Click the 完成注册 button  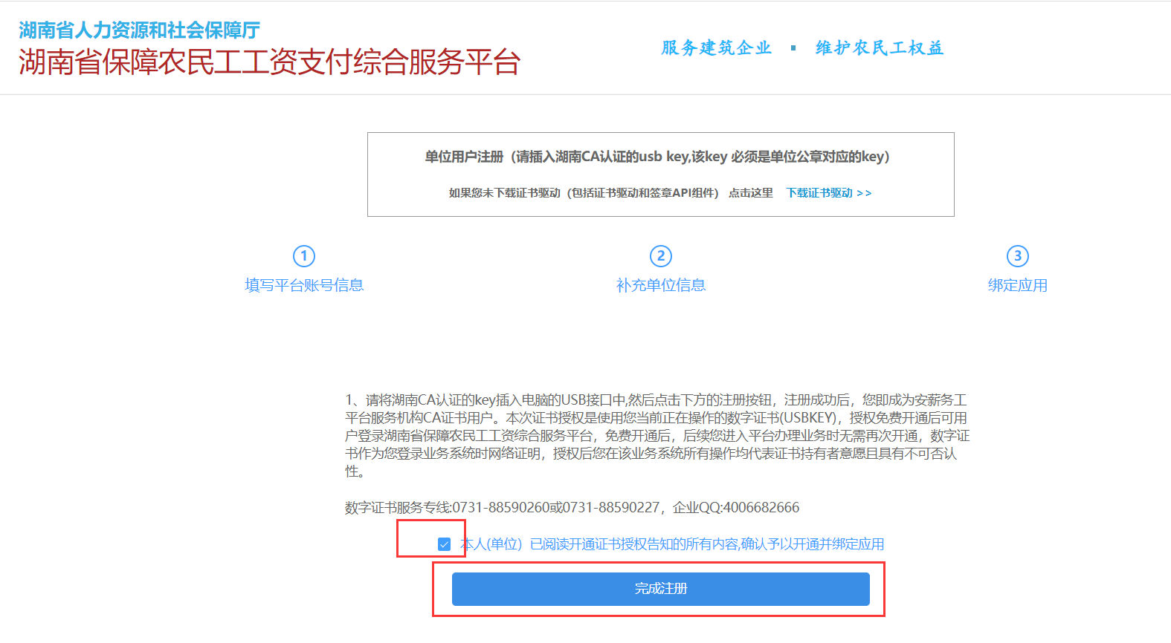[661, 589]
